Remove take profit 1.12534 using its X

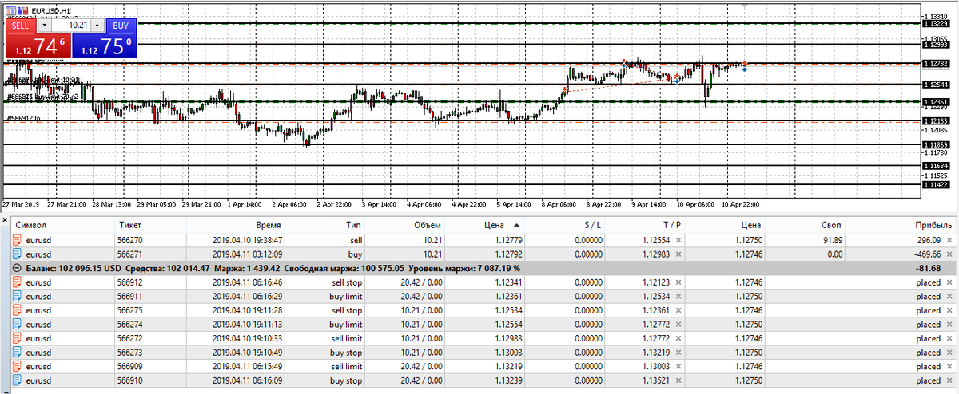click(x=678, y=296)
